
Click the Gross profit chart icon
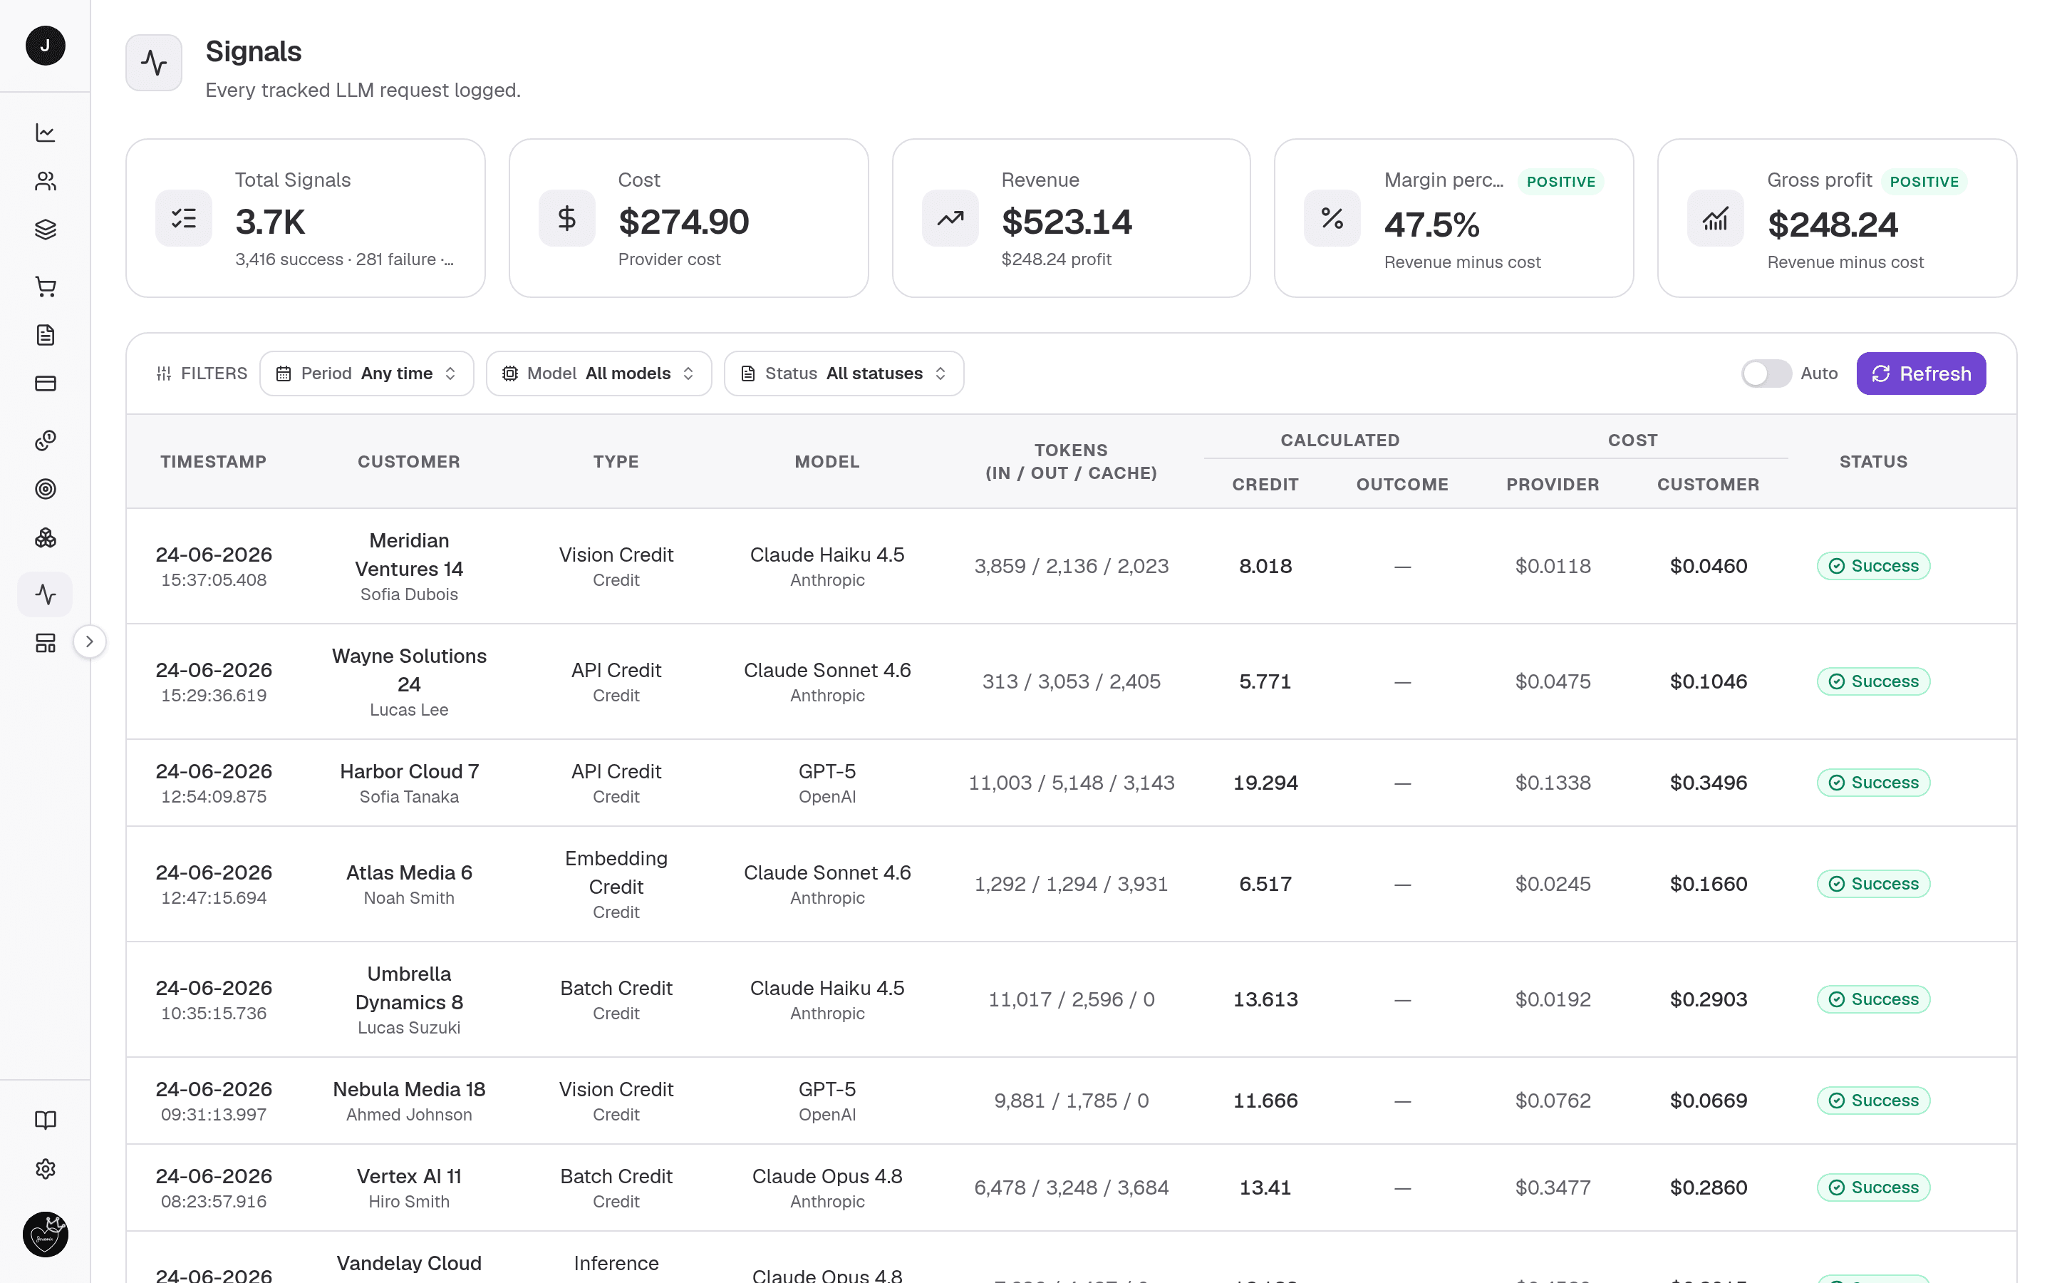click(x=1716, y=218)
